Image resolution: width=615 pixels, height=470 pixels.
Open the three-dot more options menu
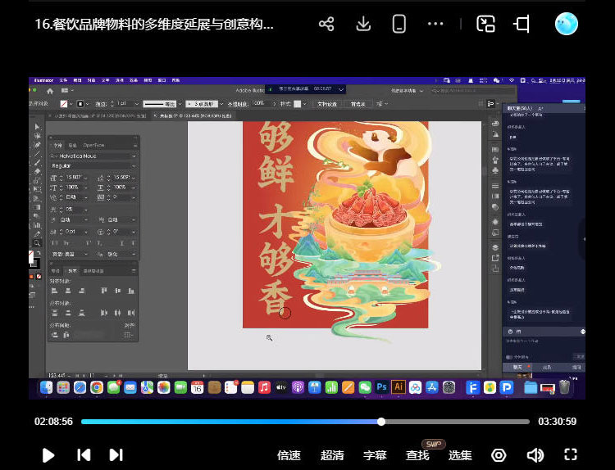tap(437, 24)
